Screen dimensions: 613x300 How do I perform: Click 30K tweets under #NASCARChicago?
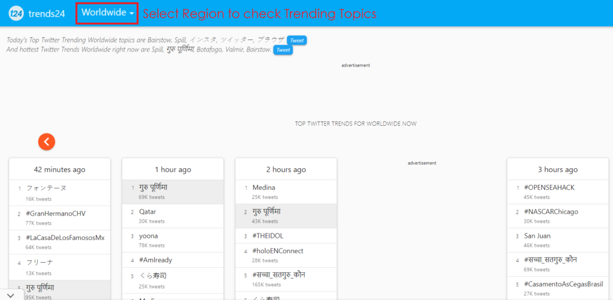click(x=536, y=221)
